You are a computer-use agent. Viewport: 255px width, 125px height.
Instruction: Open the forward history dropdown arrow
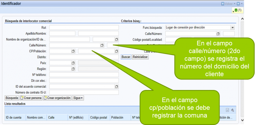click(x=242, y=4)
